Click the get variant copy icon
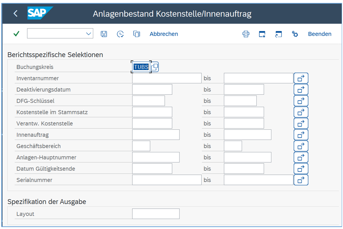The height and width of the screenshot is (229, 343). point(137,34)
